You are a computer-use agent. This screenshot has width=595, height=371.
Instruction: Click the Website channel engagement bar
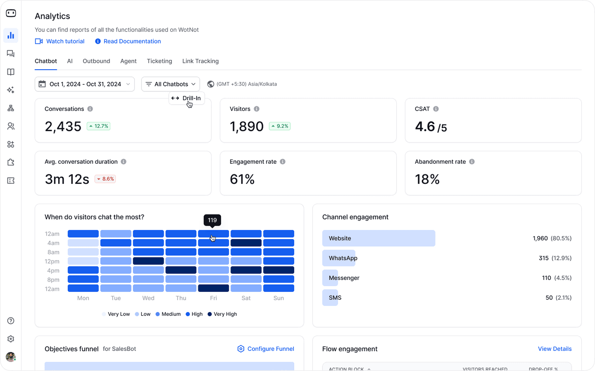tap(379, 238)
